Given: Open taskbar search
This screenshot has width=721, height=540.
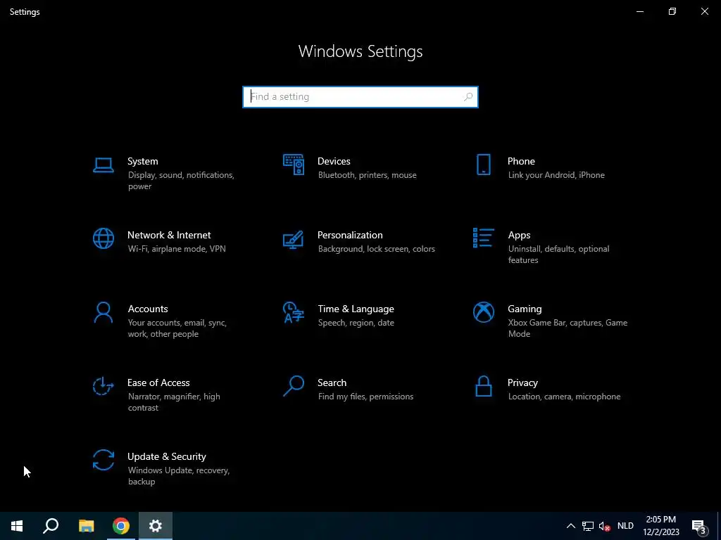Looking at the screenshot, I should point(51,526).
